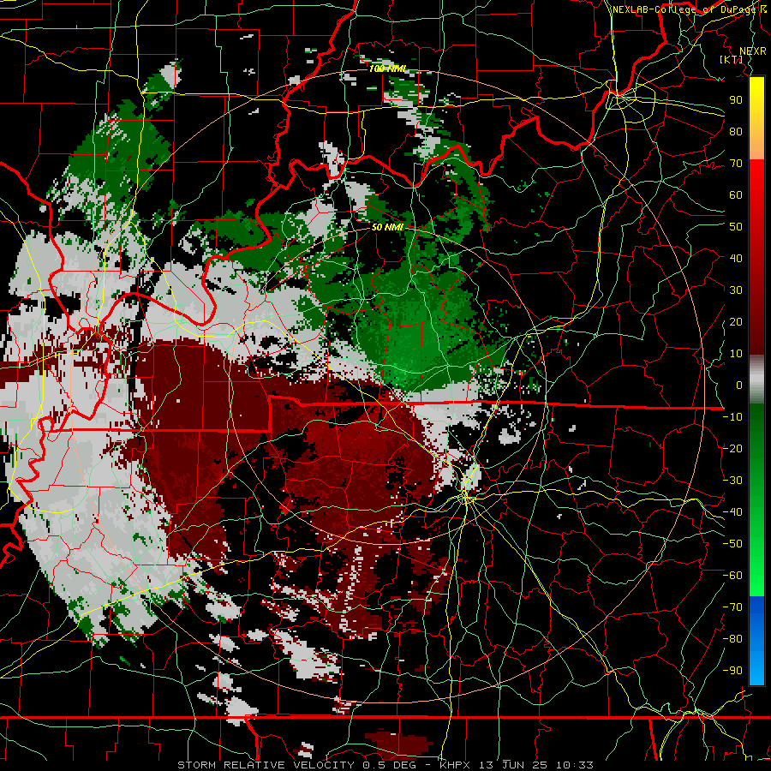Click the -80 legend value
This screenshot has height=771, width=771.
pyautogui.click(x=732, y=639)
